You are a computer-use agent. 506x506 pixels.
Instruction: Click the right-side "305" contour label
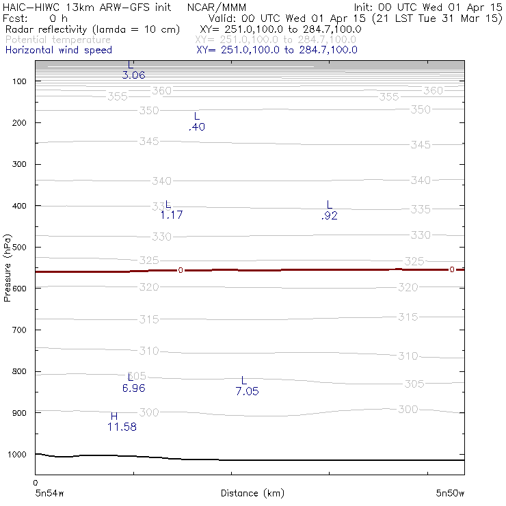coord(414,384)
